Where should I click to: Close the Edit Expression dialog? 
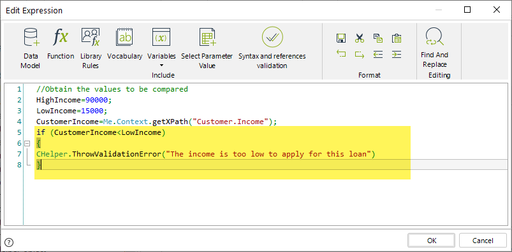497,10
